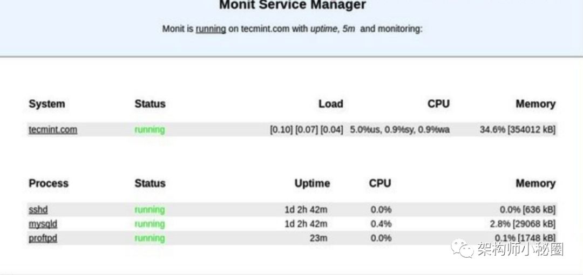
Task: Click the Monit Service Manager title
Action: pyautogui.click(x=293, y=5)
